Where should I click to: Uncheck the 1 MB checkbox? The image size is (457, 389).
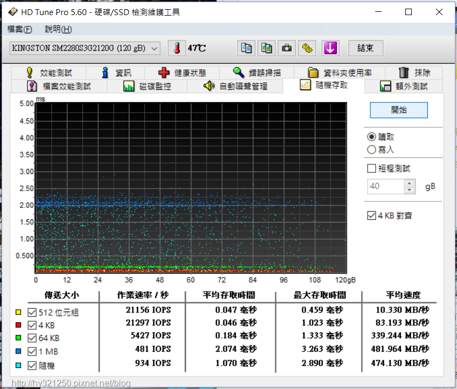(32, 351)
